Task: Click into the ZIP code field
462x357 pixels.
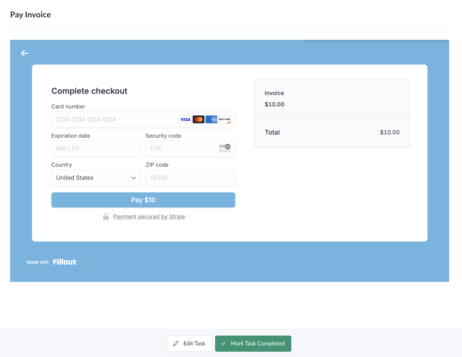Action: (190, 178)
